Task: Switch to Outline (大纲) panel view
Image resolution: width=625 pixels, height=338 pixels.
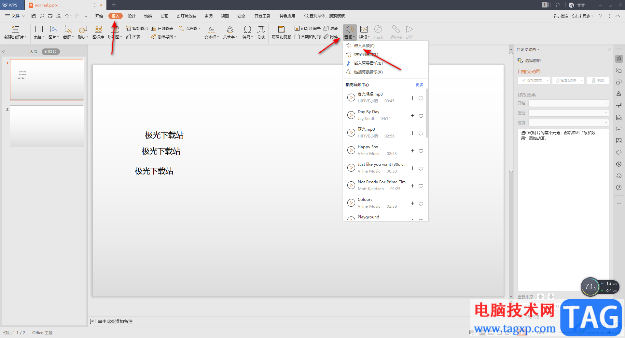Action: pyautogui.click(x=34, y=52)
